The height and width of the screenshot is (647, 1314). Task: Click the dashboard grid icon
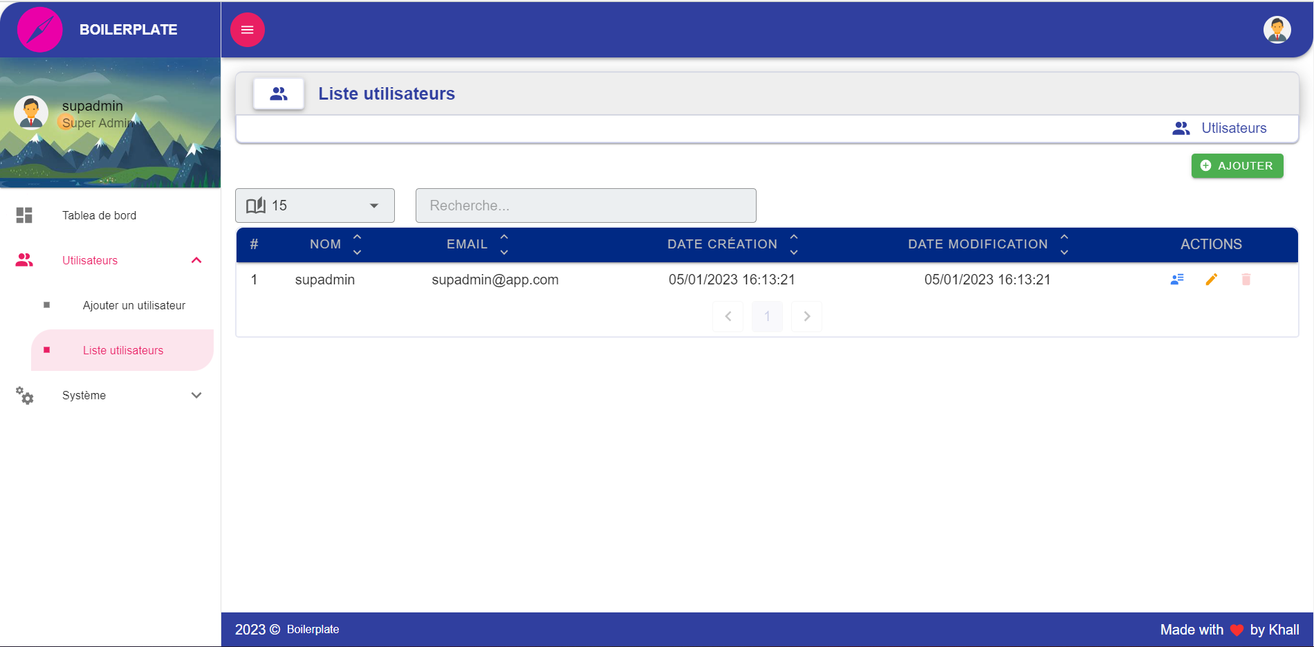tap(24, 215)
